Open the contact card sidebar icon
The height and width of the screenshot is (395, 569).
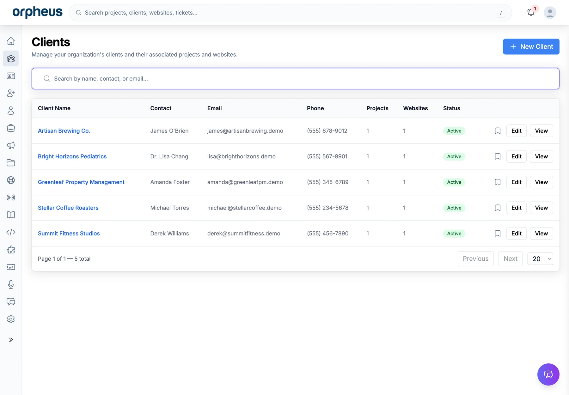pos(11,76)
